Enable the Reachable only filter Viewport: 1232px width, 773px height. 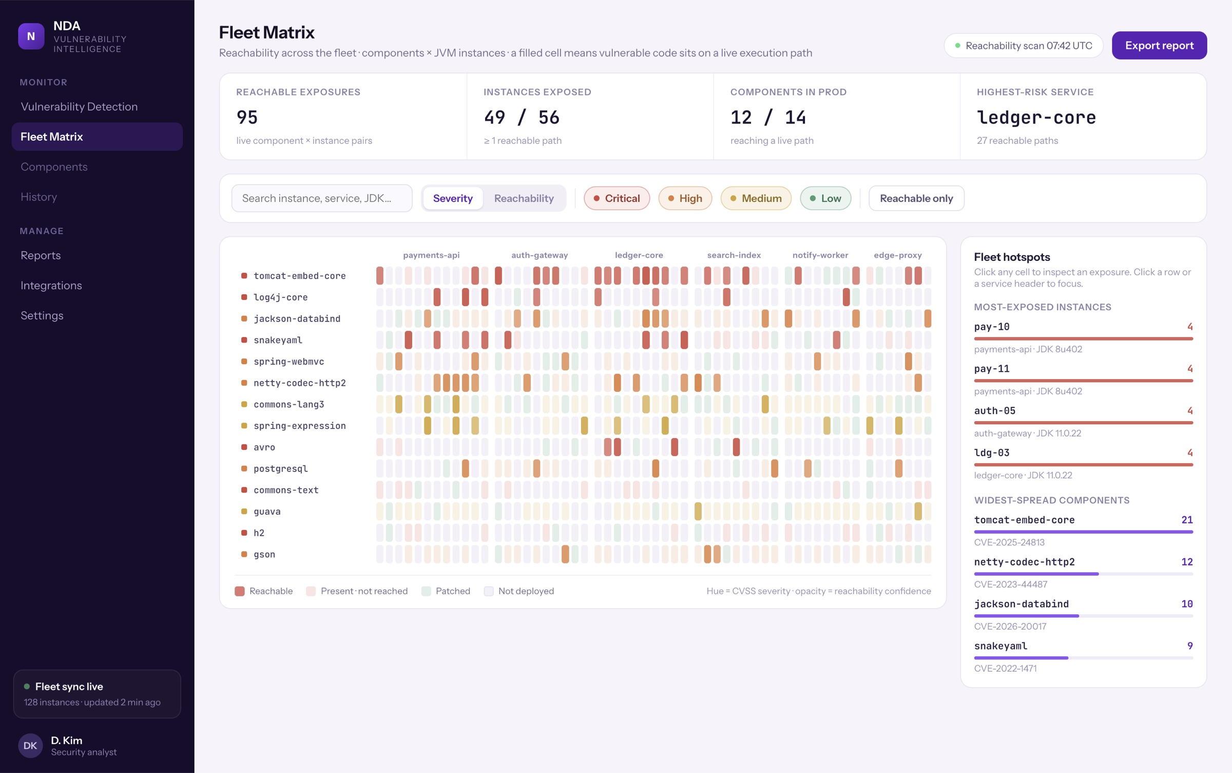point(916,198)
